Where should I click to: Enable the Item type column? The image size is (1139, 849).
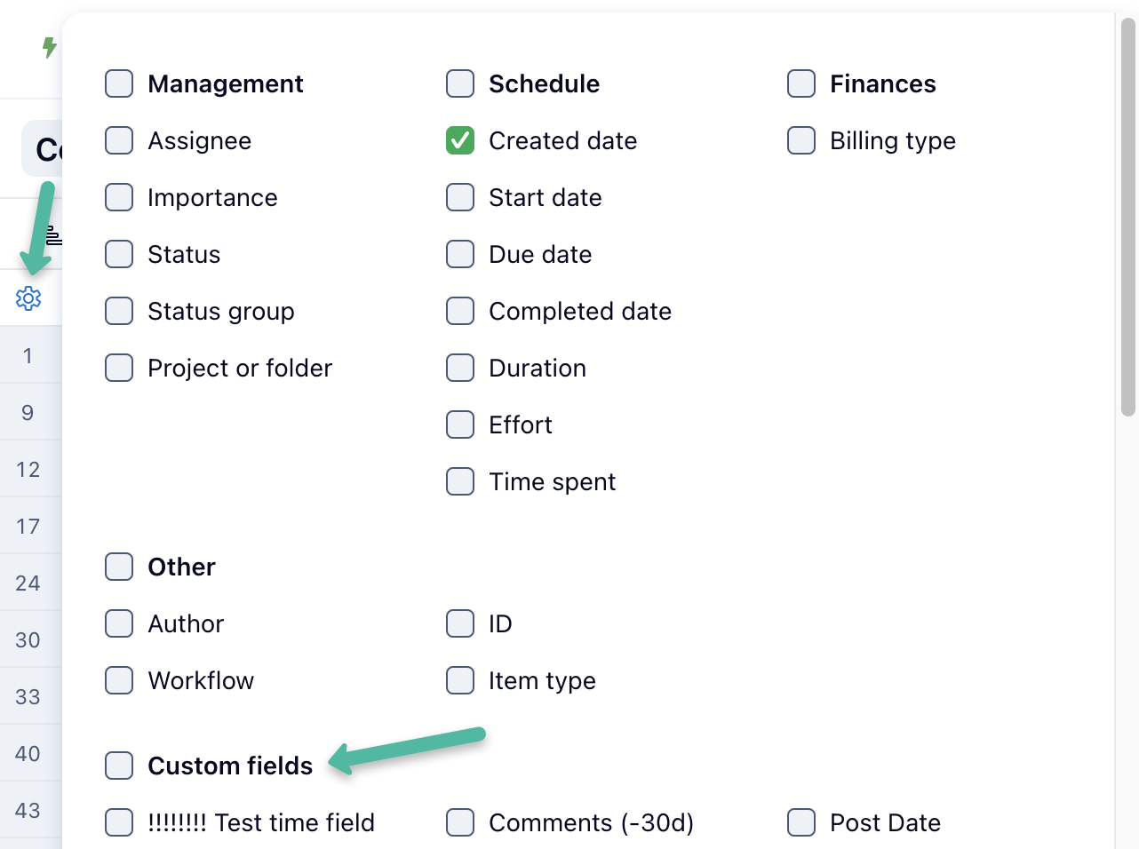click(460, 680)
